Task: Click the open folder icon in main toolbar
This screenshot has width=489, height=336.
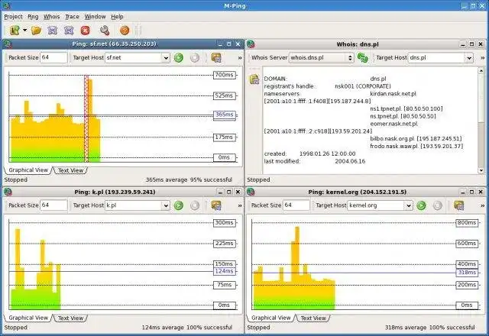Action: 36,31
